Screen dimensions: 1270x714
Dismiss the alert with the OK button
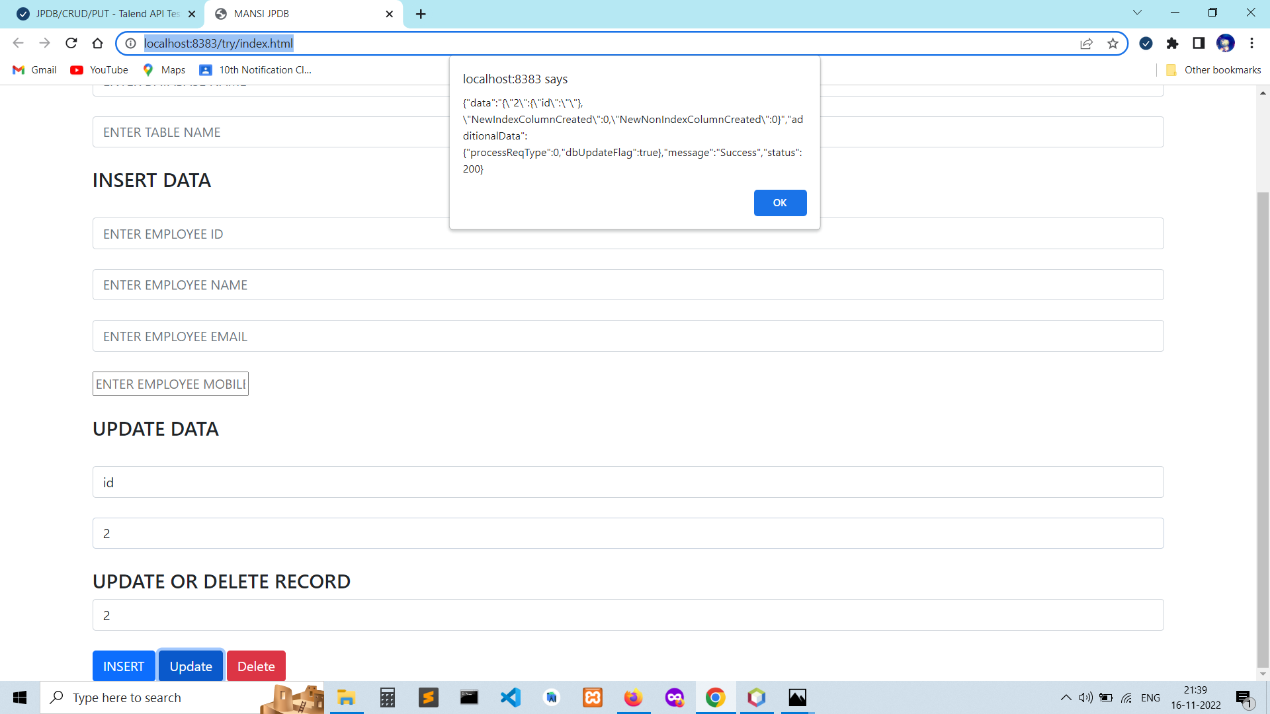point(780,203)
